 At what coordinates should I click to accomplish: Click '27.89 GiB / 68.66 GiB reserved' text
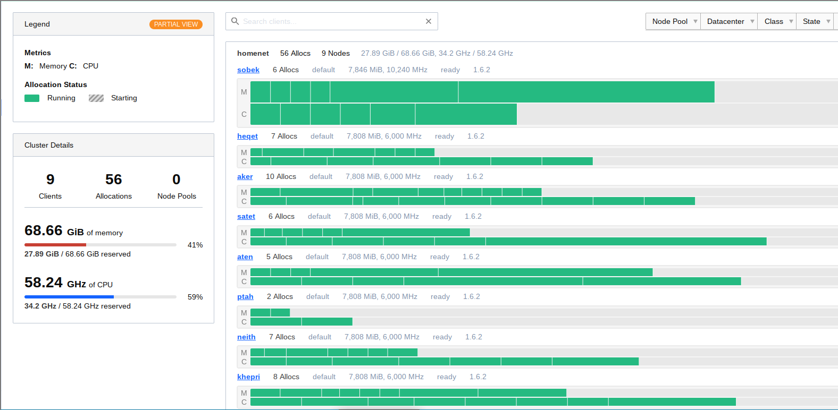(x=78, y=254)
